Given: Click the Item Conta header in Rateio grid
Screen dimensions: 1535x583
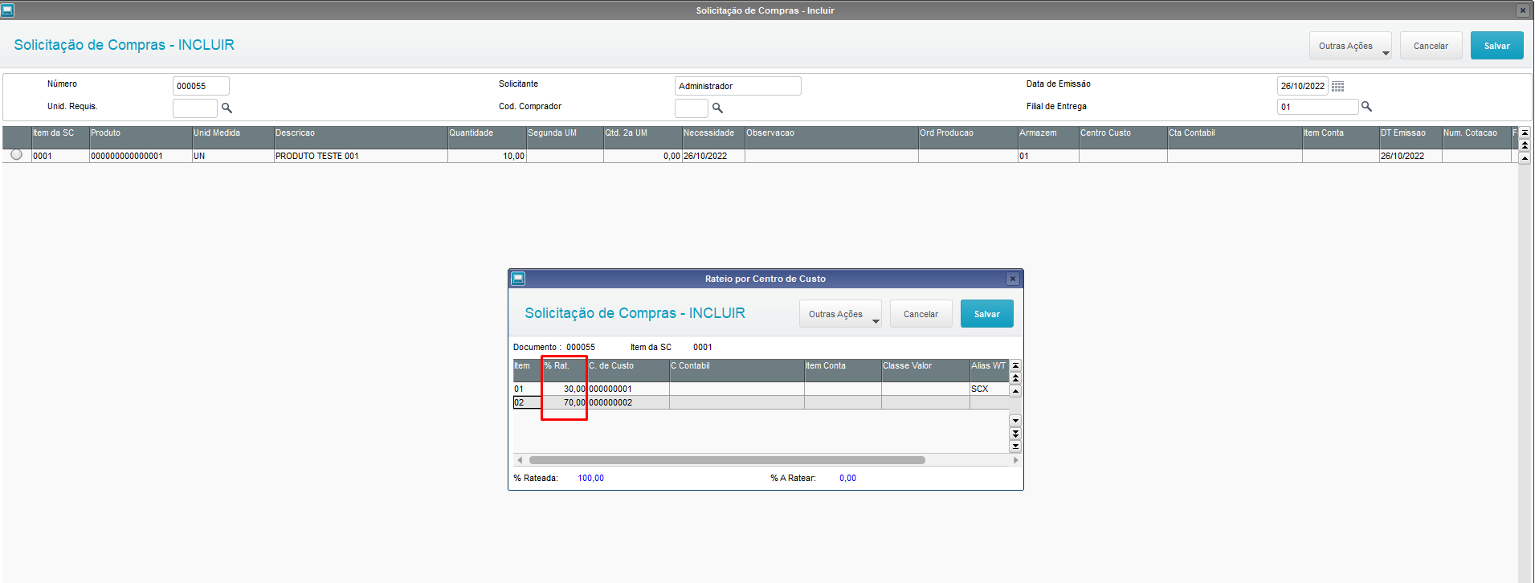Looking at the screenshot, I should (x=843, y=370).
